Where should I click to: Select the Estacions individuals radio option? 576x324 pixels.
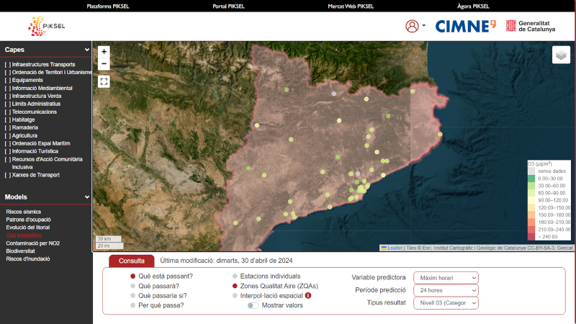click(x=234, y=276)
